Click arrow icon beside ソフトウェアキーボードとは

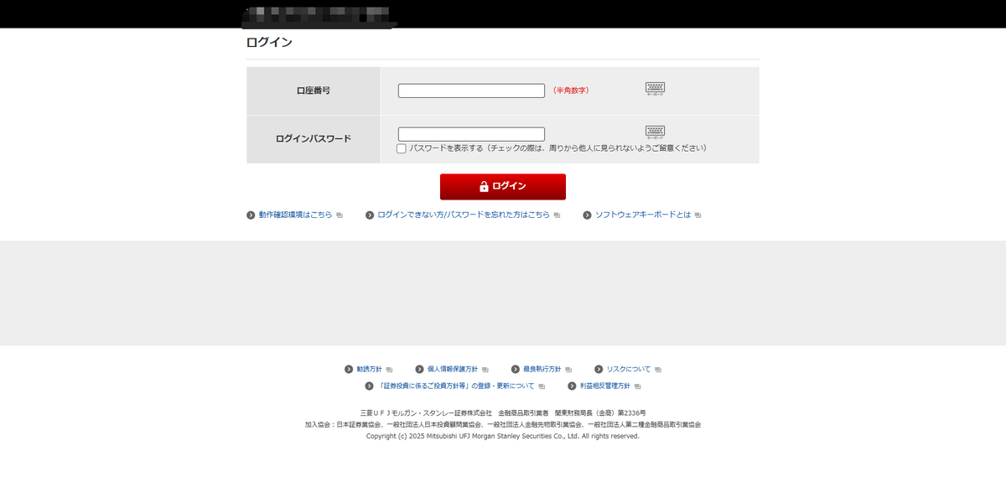coord(587,215)
